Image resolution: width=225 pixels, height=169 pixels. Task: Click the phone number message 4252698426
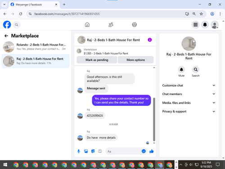tap(95, 115)
